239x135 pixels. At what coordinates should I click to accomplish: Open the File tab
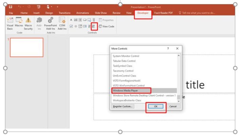(x=11, y=13)
